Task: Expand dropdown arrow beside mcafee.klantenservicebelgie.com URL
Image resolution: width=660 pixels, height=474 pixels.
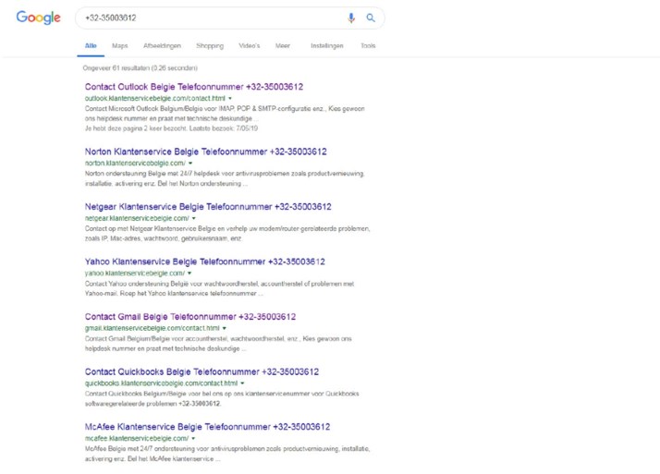Action: click(x=193, y=439)
